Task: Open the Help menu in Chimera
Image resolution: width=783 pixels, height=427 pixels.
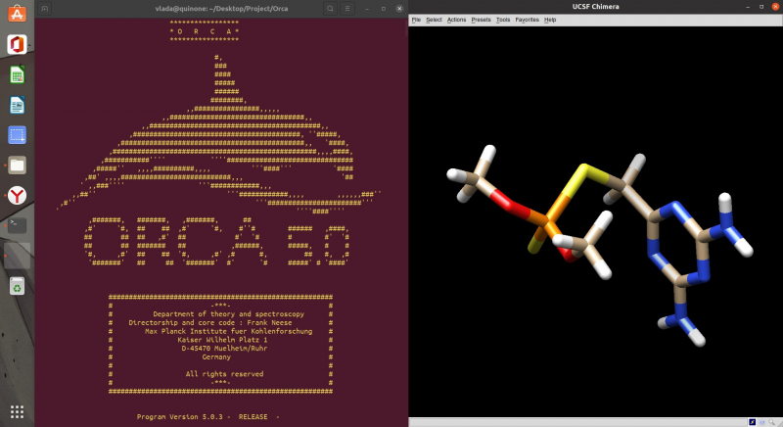Action: click(x=550, y=20)
